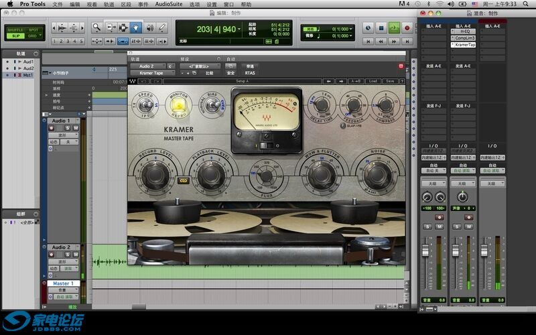Viewport: 536px width, 335px height.
Task: Open the Kramer Tape plugin selector dropdown
Action: click(x=153, y=73)
